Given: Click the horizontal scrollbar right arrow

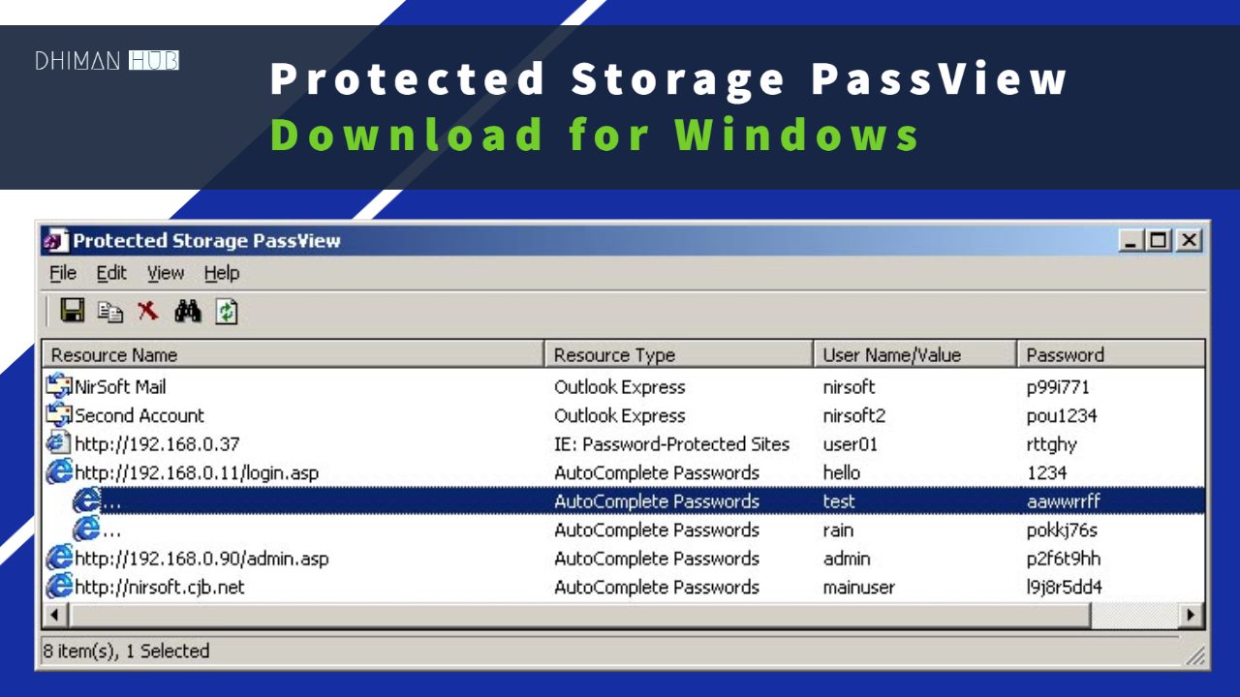Looking at the screenshot, I should (x=1193, y=615).
